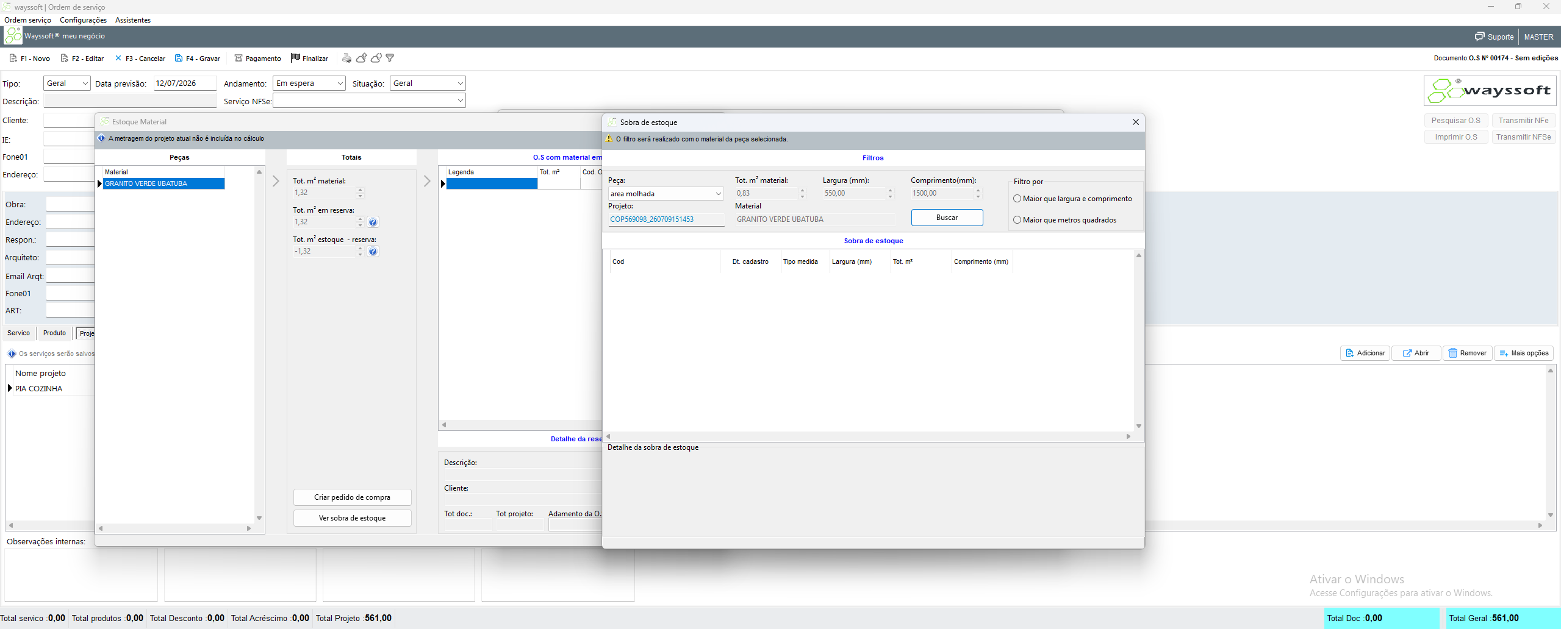Click the Descrição input field
Viewport: 1561px width, 629px height.
131,101
